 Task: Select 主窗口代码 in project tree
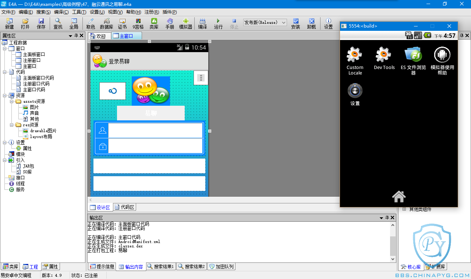pos(34,90)
